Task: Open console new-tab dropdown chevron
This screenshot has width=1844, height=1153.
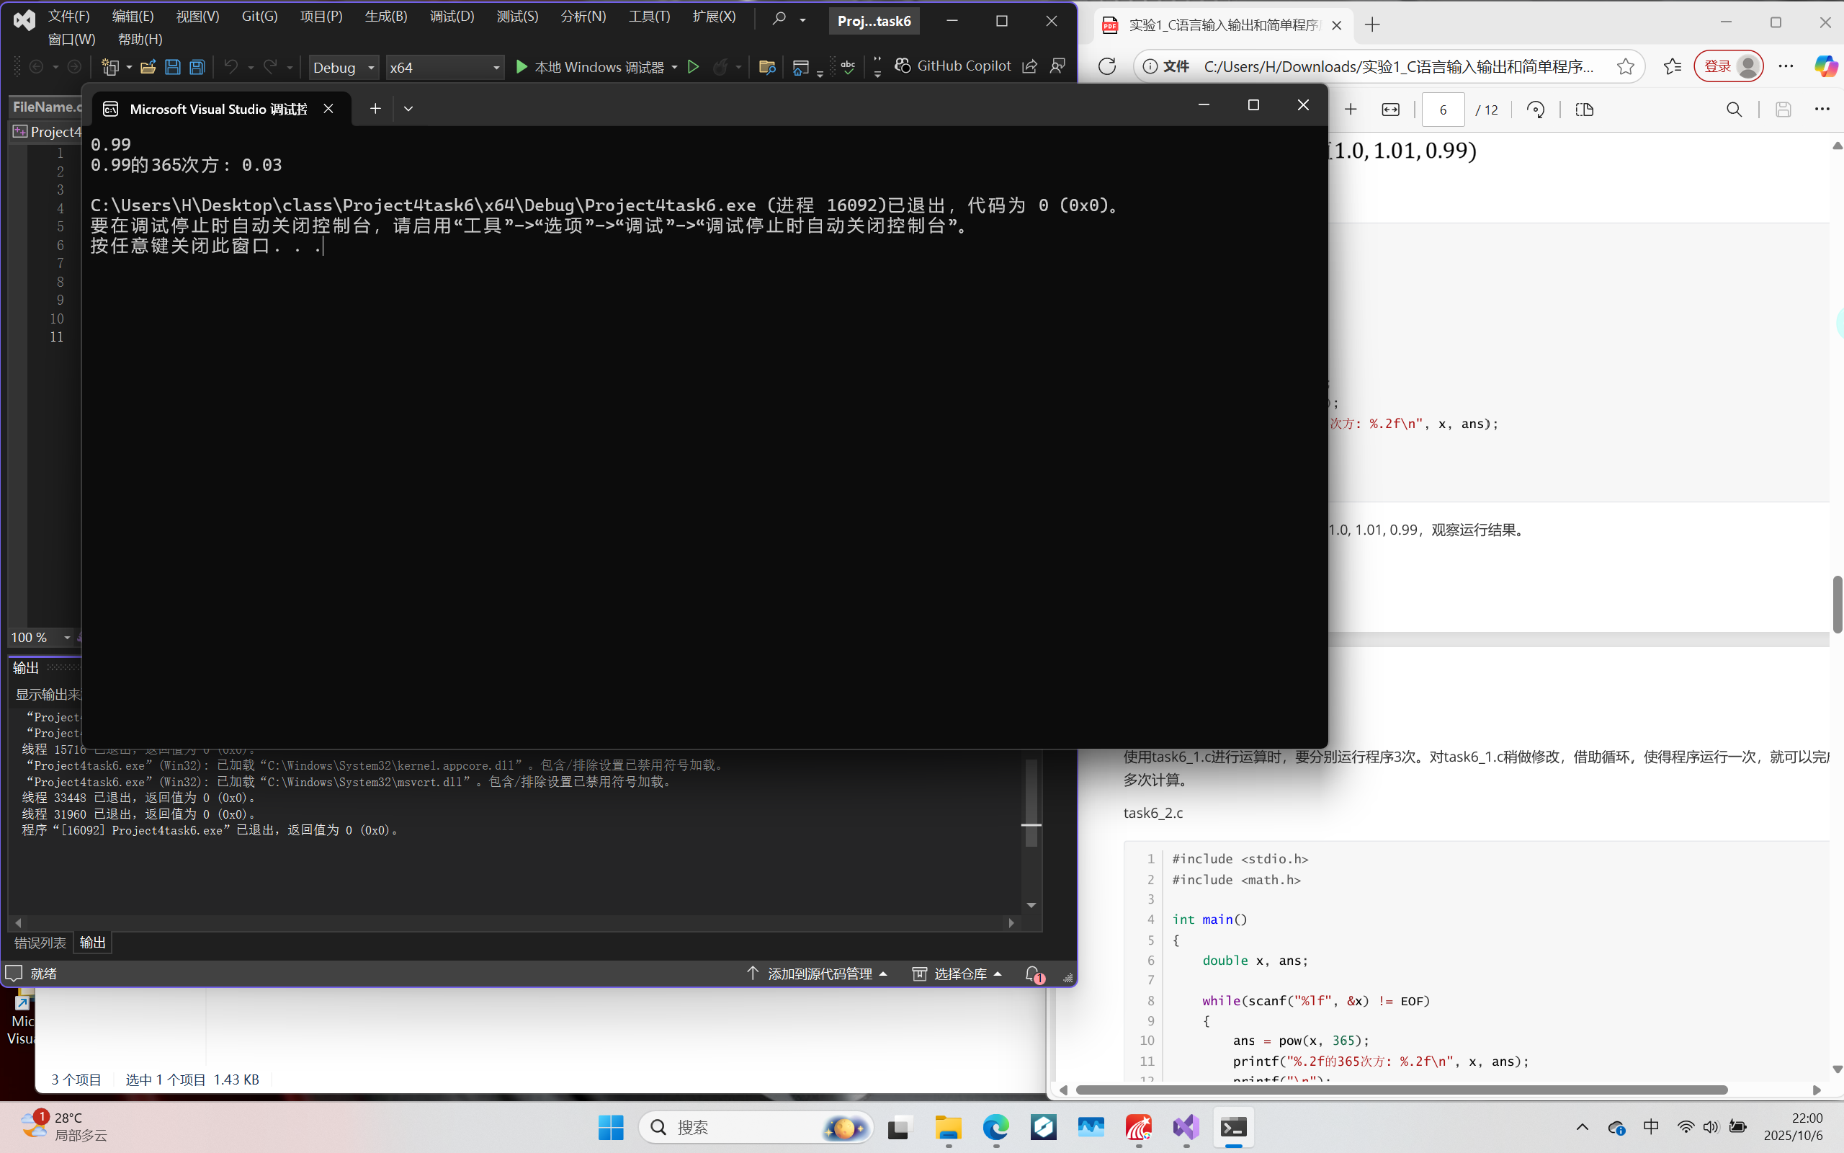Action: click(408, 109)
